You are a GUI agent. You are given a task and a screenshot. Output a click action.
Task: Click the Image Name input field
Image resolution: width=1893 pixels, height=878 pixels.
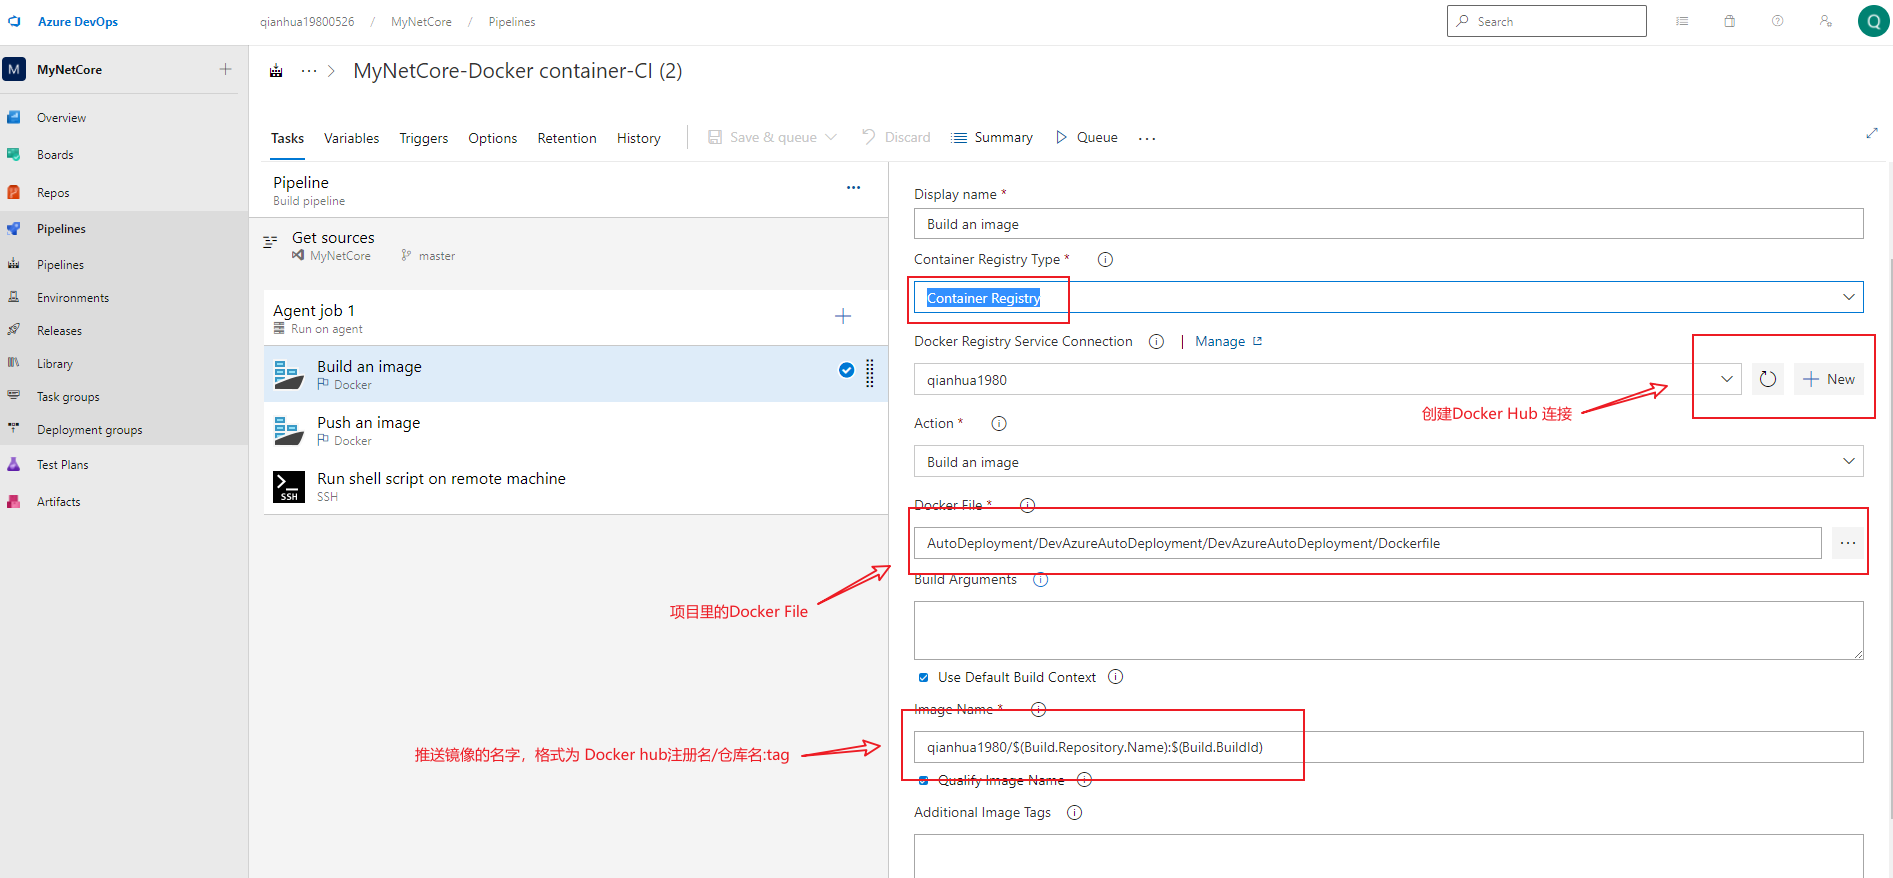(x=1387, y=747)
